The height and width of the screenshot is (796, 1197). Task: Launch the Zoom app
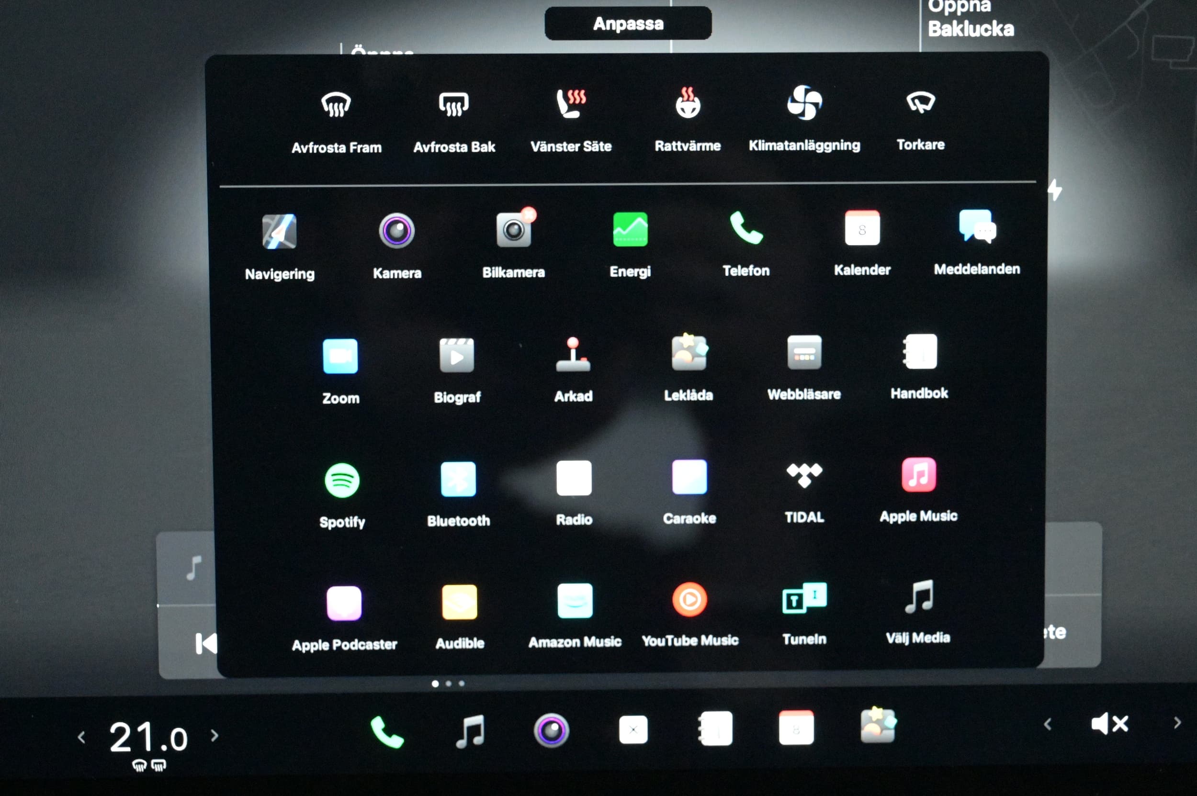click(x=340, y=356)
